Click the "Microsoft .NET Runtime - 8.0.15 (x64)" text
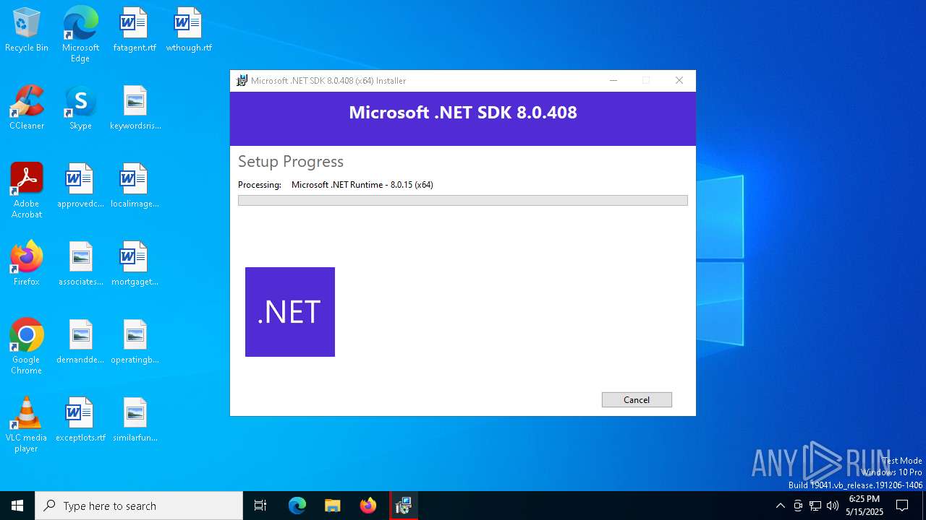The image size is (926, 520). click(362, 185)
